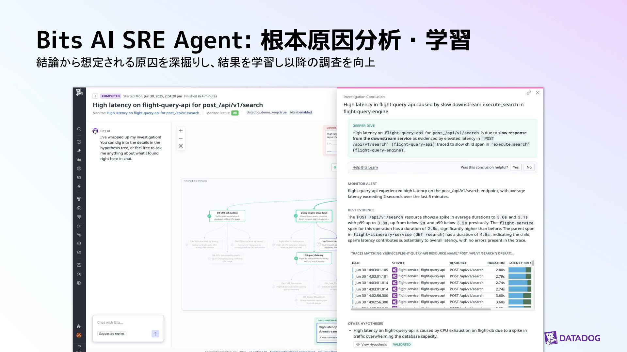Click the traces table vertical scrollbar
The height and width of the screenshot is (352, 627).
click(533, 263)
